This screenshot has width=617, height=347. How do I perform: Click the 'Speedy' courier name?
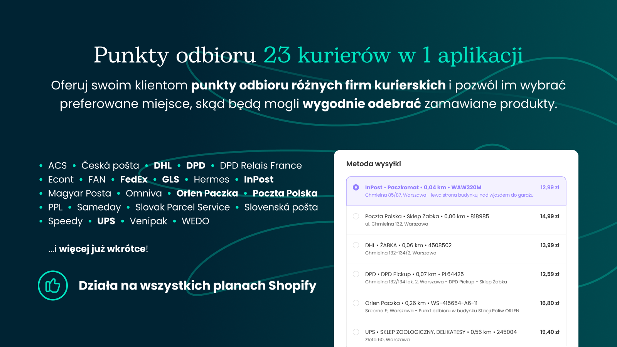pos(65,221)
